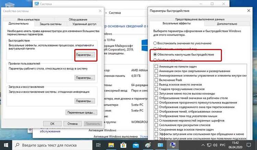Open the notification center icon
Viewport: 257px width, 150px height.
(249, 145)
